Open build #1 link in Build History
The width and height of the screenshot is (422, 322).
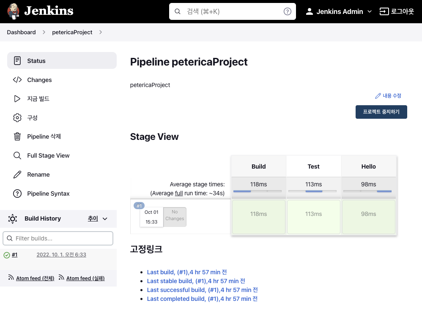click(x=14, y=255)
